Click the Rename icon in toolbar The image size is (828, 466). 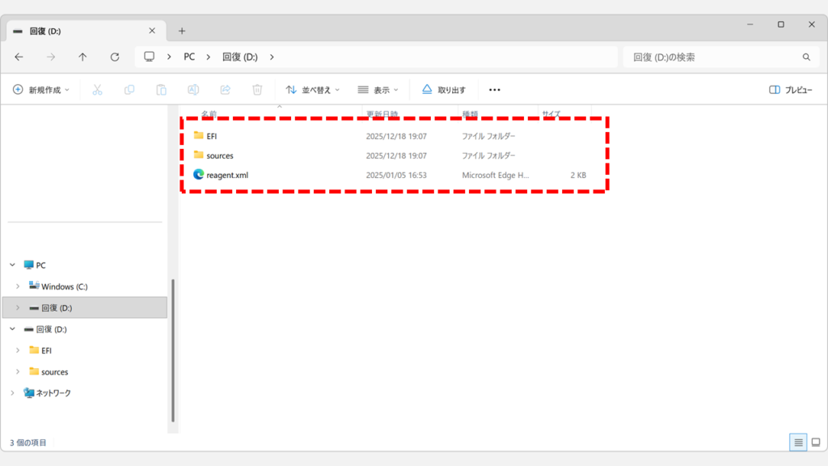click(x=193, y=90)
